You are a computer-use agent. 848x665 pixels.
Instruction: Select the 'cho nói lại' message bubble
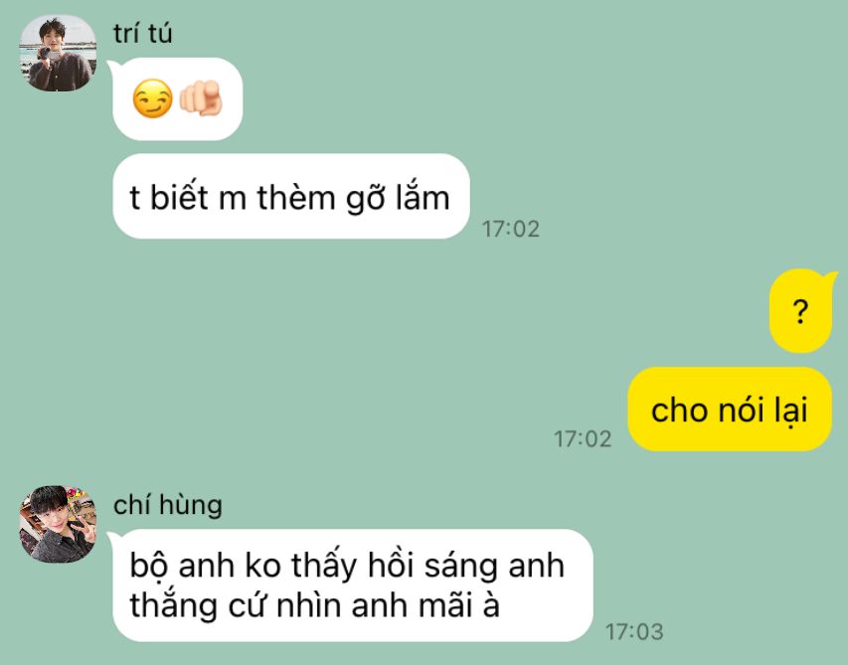[730, 410]
